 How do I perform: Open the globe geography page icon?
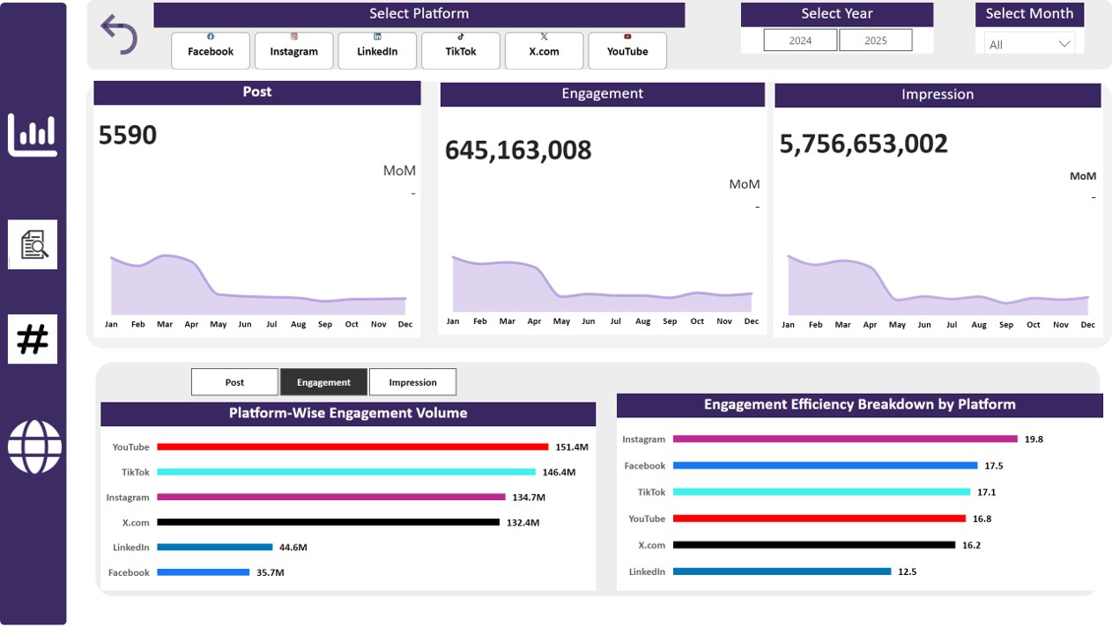click(x=34, y=446)
